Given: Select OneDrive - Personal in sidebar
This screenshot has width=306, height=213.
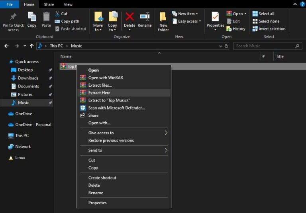Looking at the screenshot, I should [33, 125].
